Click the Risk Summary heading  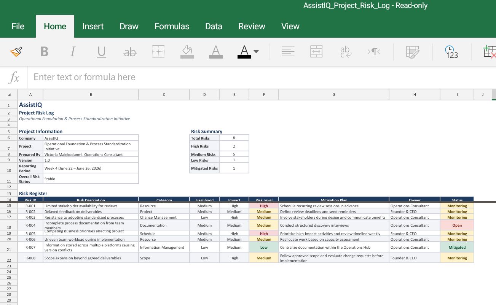(207, 131)
